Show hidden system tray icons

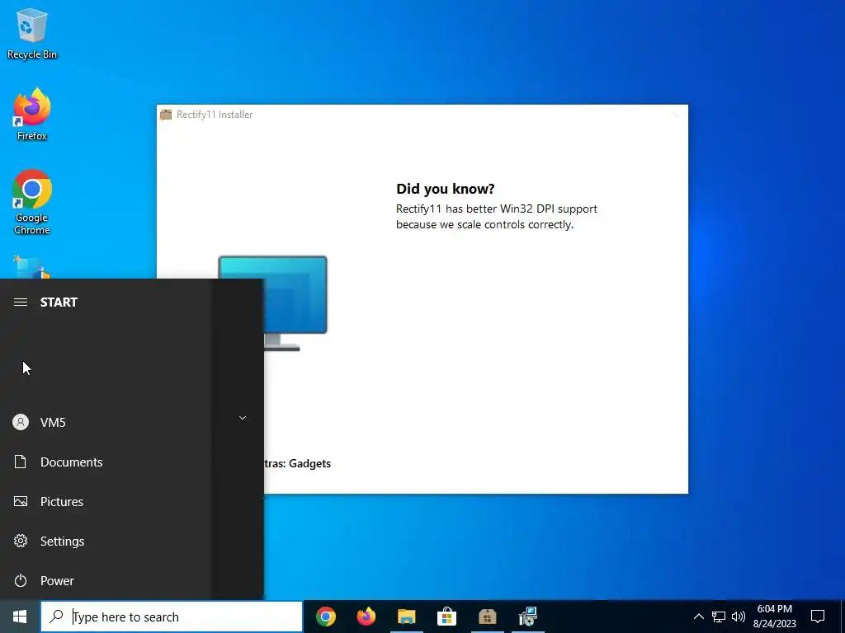click(x=698, y=617)
